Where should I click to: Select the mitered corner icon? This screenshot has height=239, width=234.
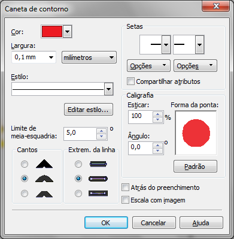44,164
